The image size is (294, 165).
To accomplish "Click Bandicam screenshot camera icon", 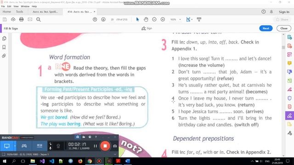I will [x=115, y=146].
